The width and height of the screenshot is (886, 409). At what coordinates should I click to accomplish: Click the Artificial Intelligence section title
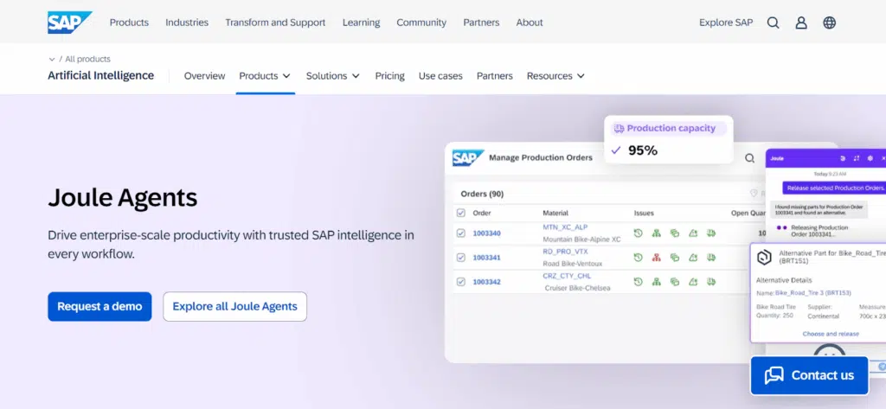(x=100, y=75)
